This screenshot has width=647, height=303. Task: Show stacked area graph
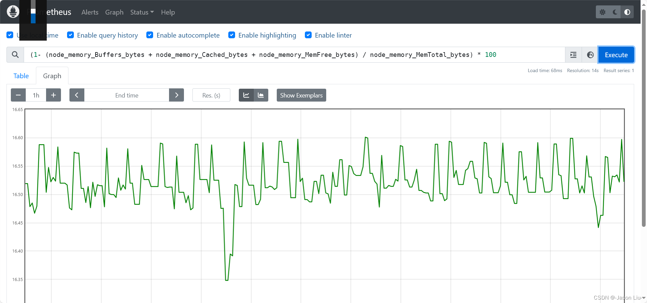(x=261, y=95)
